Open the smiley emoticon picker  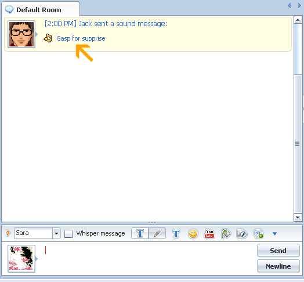[193, 234]
